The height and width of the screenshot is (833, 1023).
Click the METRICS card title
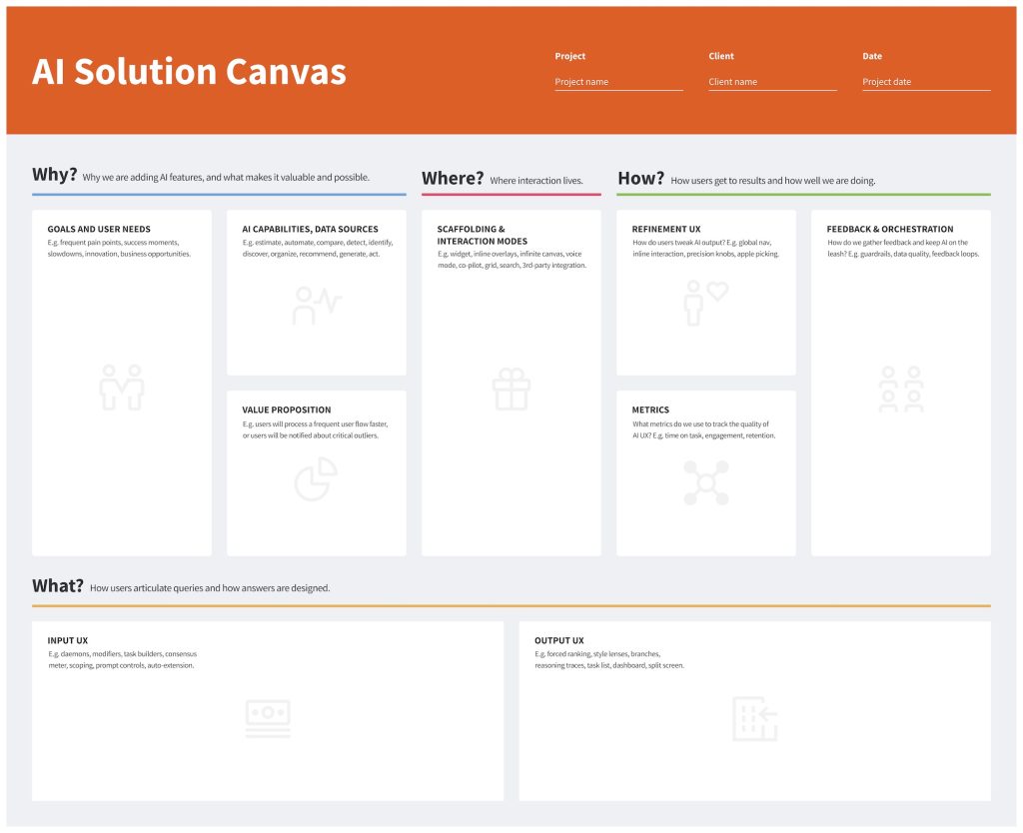click(650, 410)
